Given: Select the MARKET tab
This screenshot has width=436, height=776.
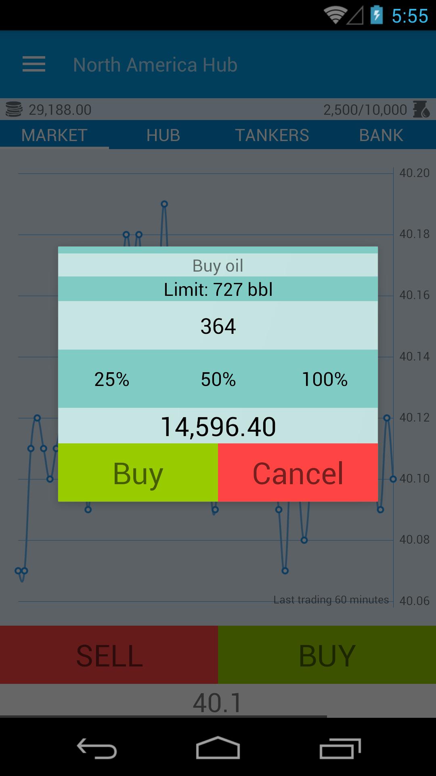Looking at the screenshot, I should [54, 135].
